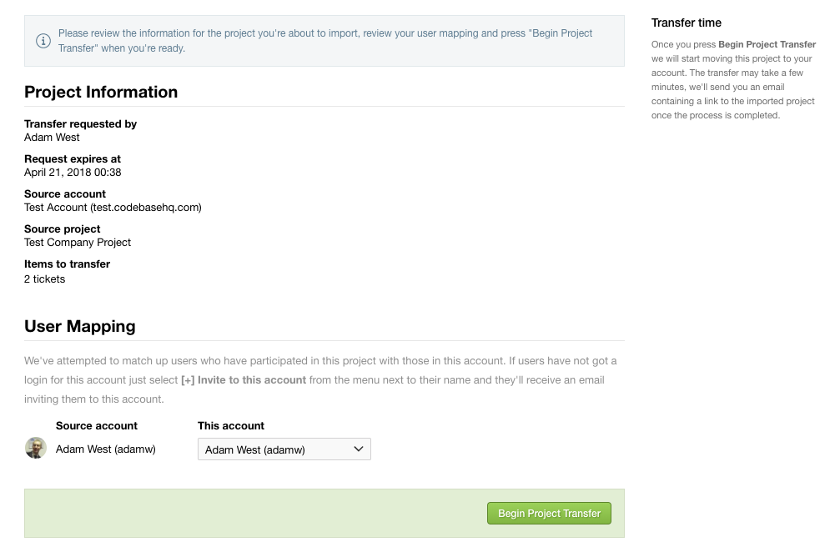Click the info circle icon in the notice

coord(43,41)
